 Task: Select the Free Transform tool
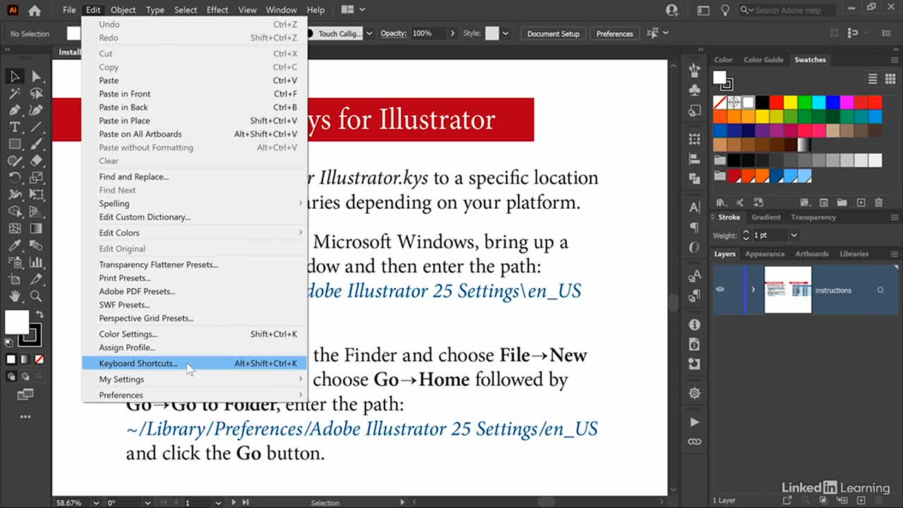(x=36, y=195)
